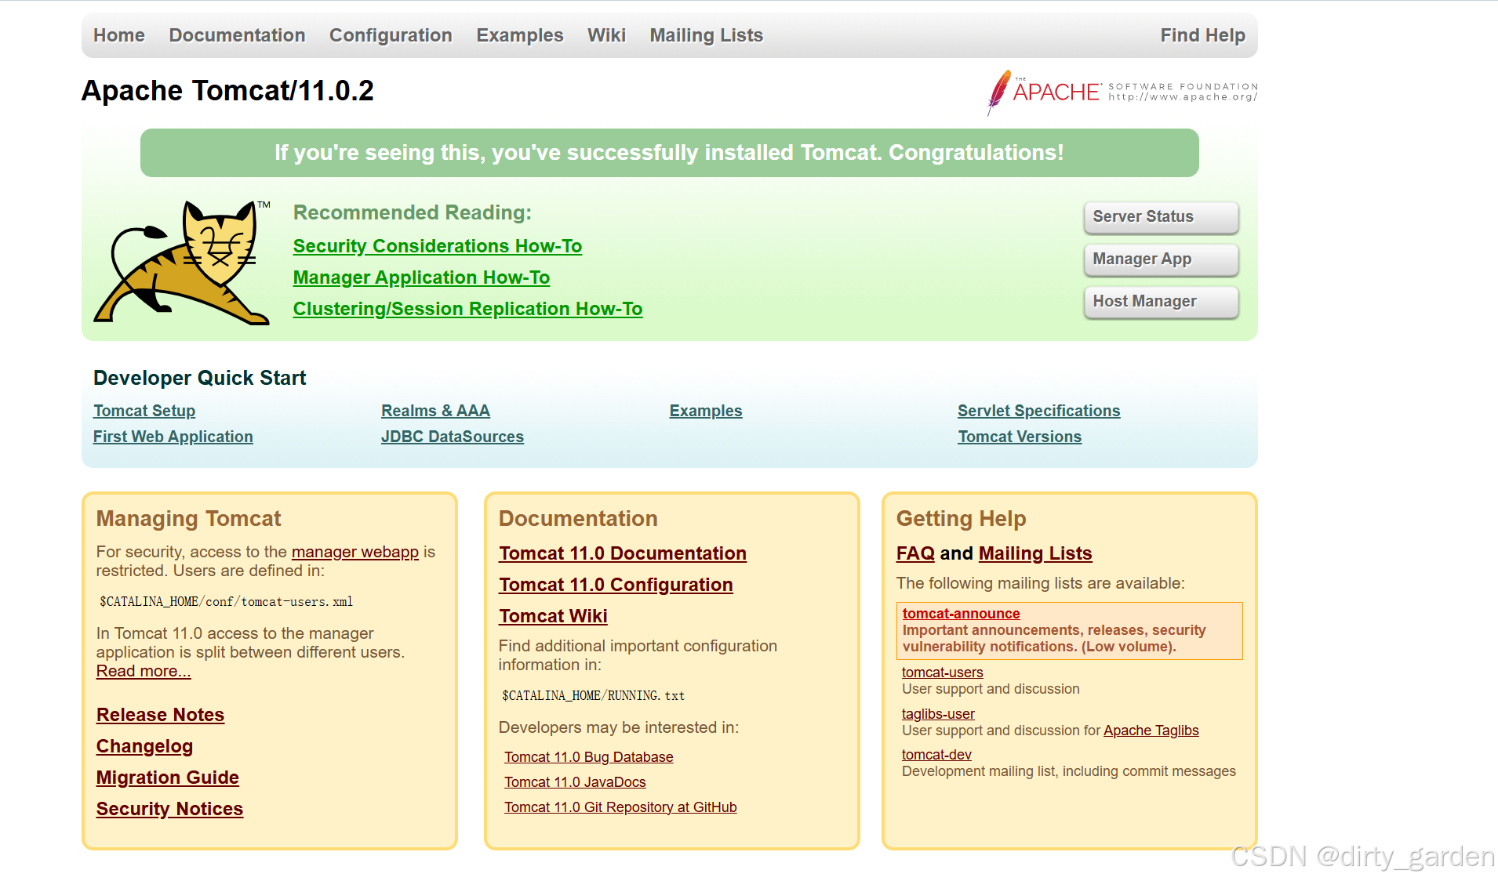This screenshot has height=881, width=1498.
Task: Open the Release Notes link
Action: (x=160, y=715)
